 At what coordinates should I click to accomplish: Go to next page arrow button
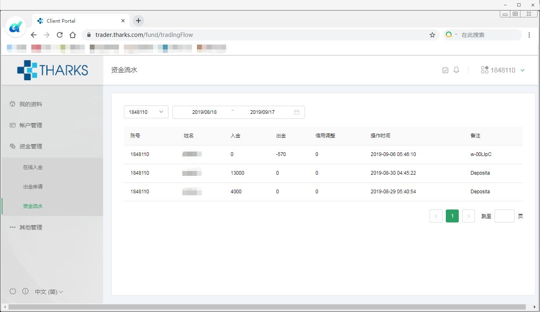[x=469, y=216]
